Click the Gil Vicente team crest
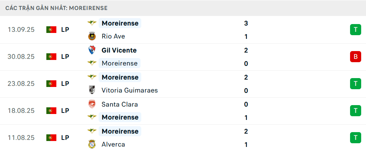Viewport: 366px width, 151px height. (x=92, y=50)
